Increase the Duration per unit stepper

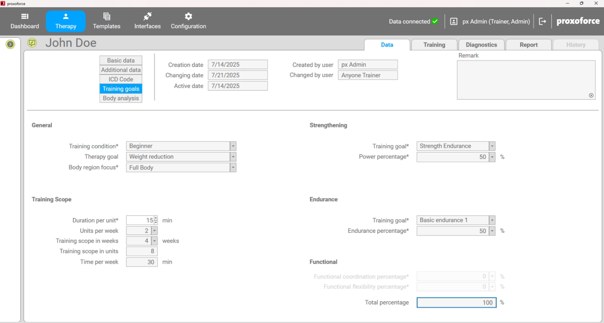156,218
